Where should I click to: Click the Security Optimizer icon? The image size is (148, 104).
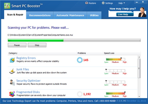pos(12,83)
